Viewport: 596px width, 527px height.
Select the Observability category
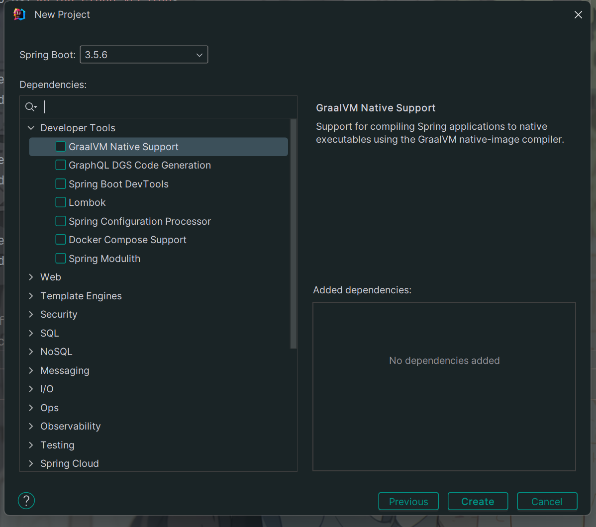click(70, 426)
